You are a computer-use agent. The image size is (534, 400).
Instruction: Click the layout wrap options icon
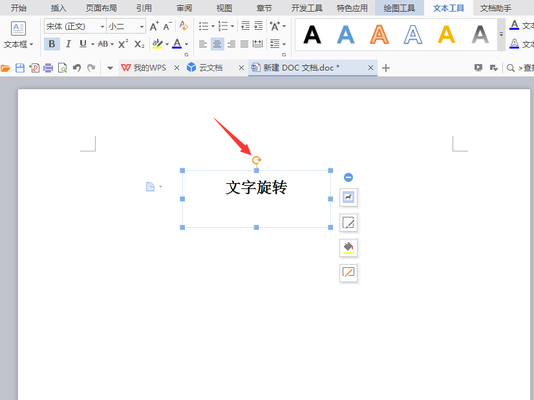click(x=348, y=197)
